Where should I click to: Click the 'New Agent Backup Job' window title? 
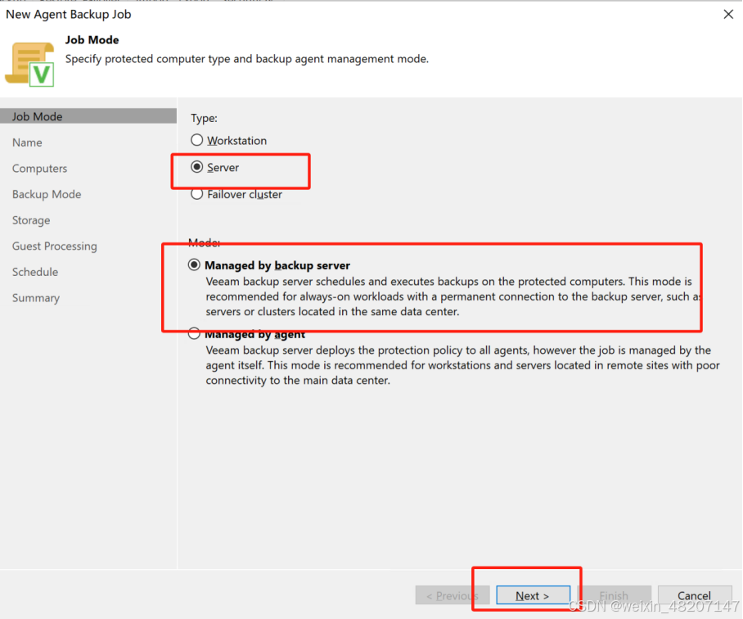tap(68, 14)
